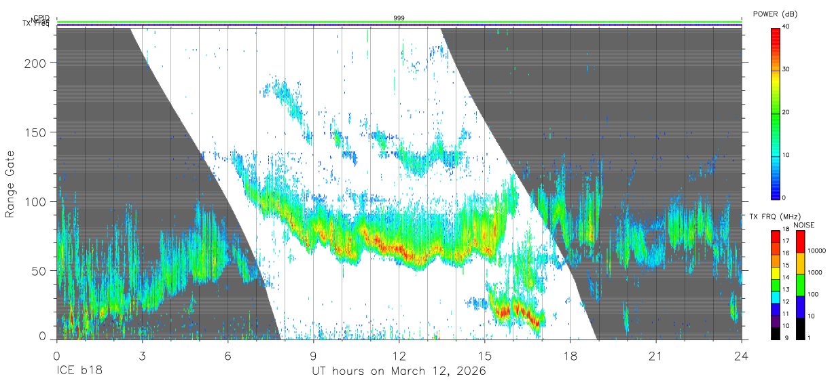Viewport: 834px width, 385px height.
Task: Click the Range Gate axis title
Action: (10, 184)
